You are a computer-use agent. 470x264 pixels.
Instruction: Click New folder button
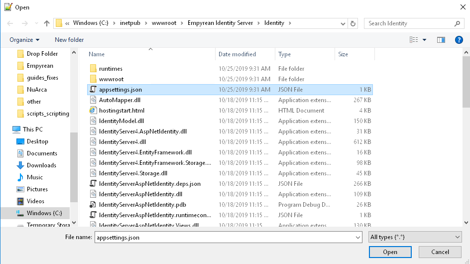click(69, 40)
